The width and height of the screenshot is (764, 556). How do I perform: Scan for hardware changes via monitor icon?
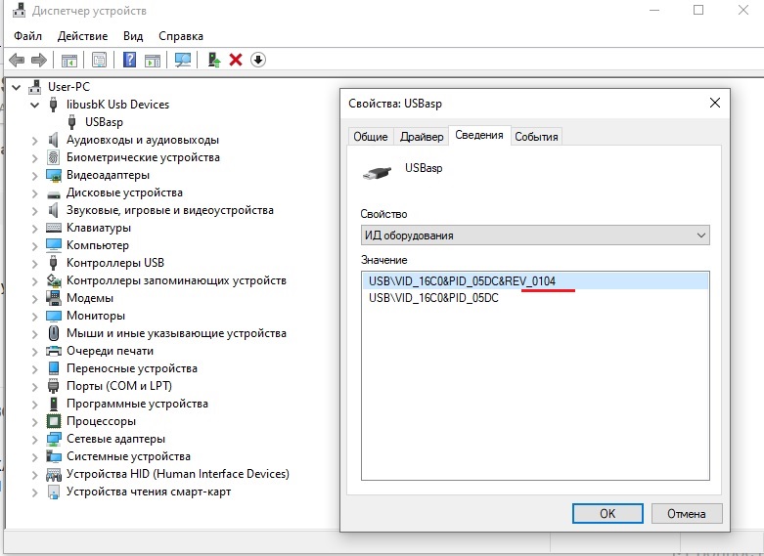point(183,60)
